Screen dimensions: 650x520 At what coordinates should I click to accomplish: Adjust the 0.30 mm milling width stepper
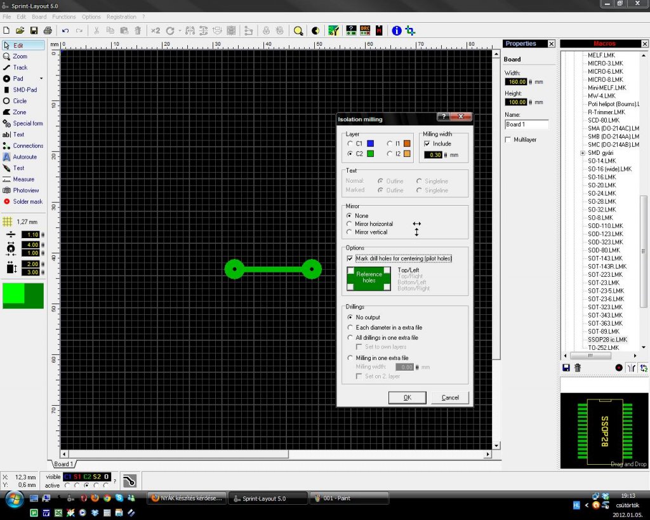click(x=446, y=155)
